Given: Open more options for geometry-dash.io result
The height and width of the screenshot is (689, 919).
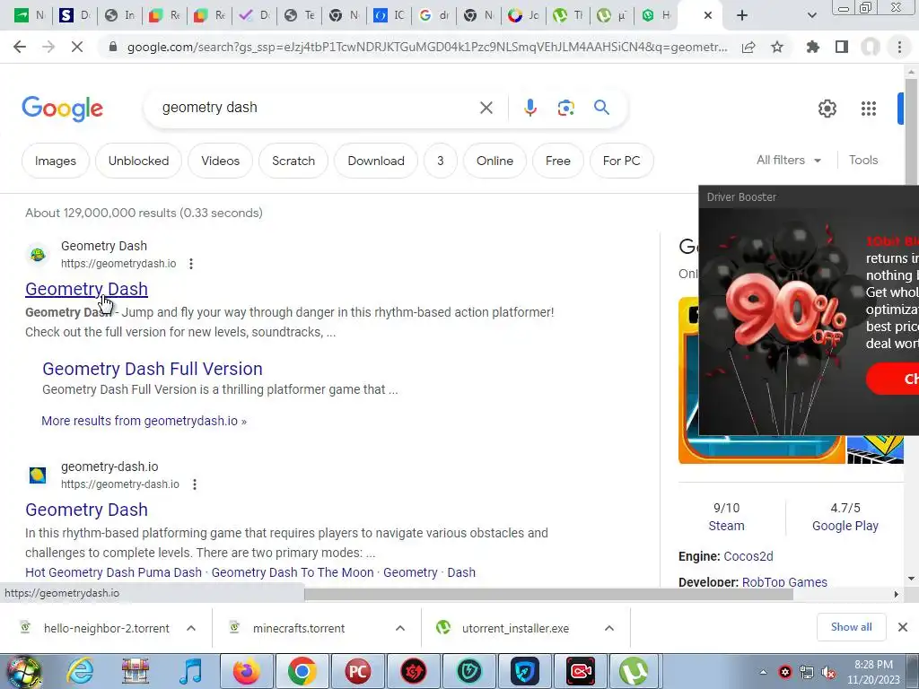Looking at the screenshot, I should 195,484.
